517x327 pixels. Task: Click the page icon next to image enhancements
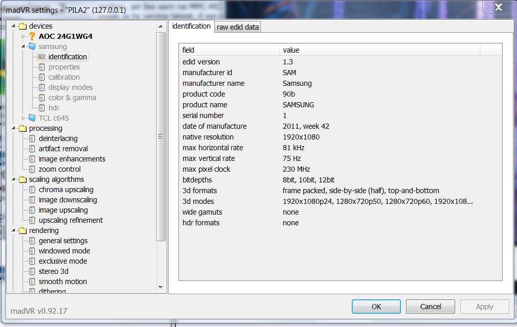32,159
